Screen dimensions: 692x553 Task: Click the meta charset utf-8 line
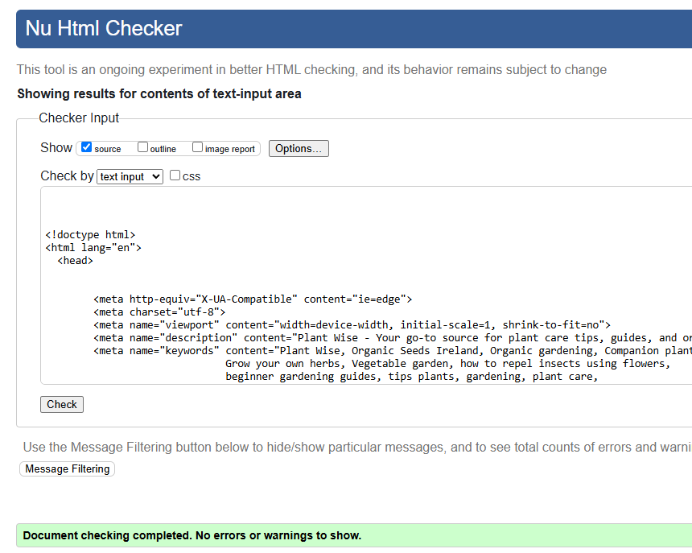[x=159, y=312]
